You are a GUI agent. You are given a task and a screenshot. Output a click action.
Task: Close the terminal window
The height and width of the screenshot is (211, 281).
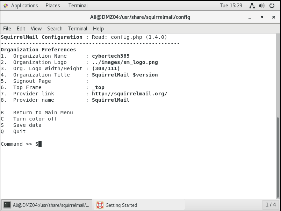point(273,17)
